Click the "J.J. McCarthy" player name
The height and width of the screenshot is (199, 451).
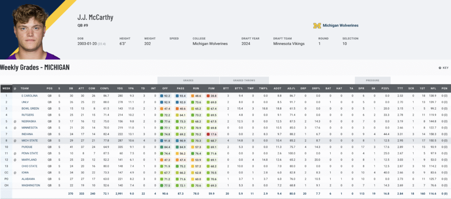pos(95,17)
